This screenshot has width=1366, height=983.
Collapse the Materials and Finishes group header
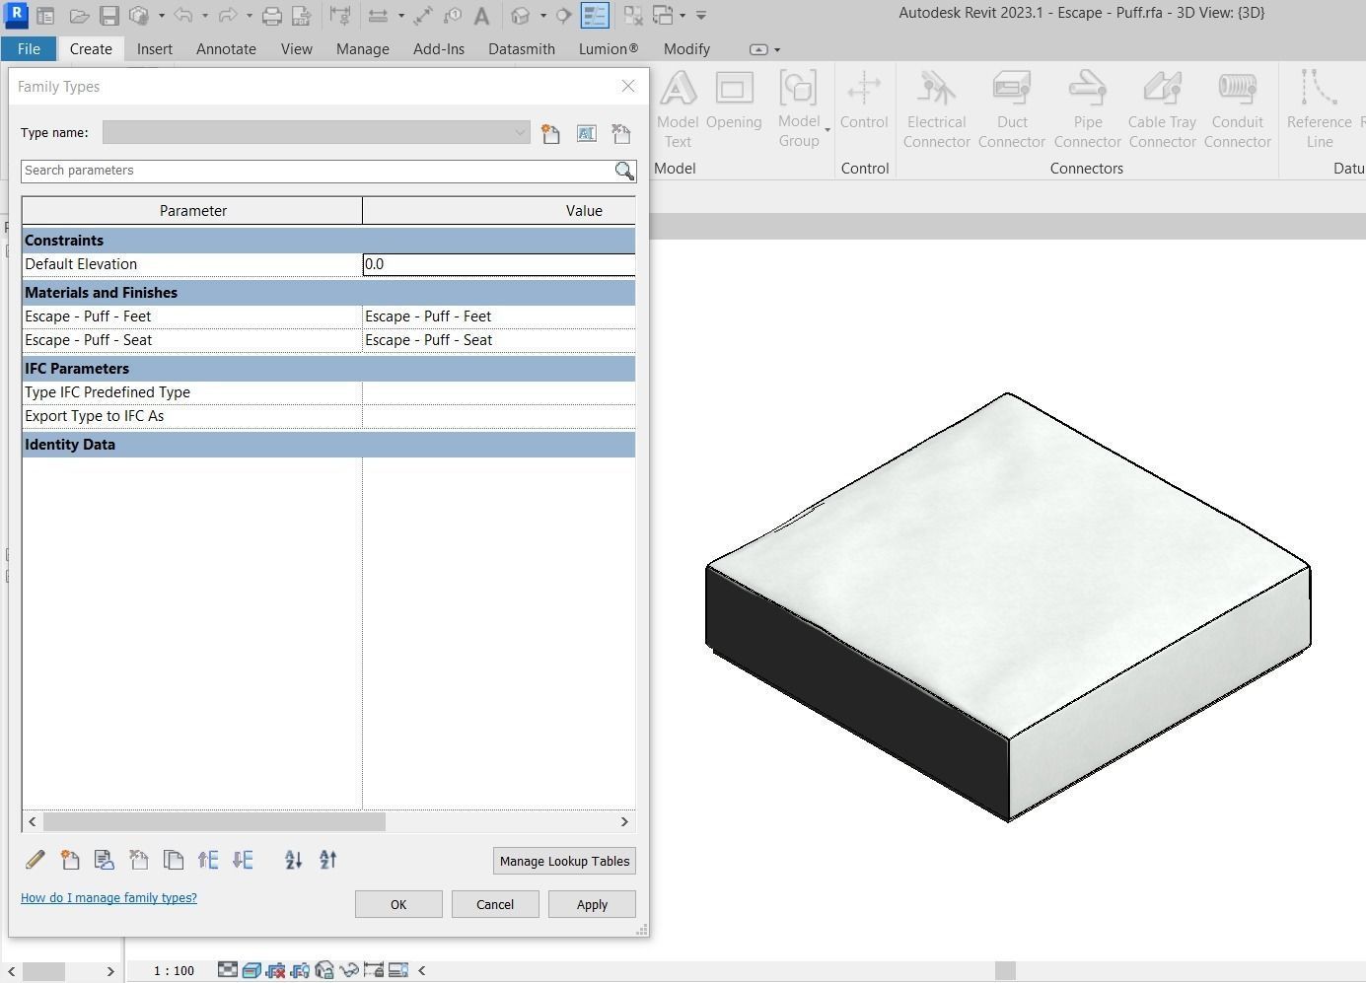pyautogui.click(x=328, y=293)
